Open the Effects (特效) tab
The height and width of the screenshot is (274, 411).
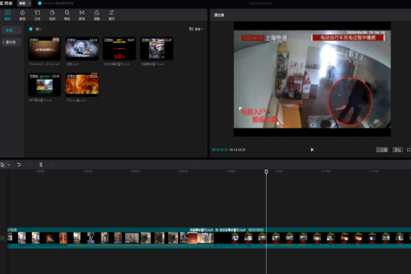tap(67, 15)
